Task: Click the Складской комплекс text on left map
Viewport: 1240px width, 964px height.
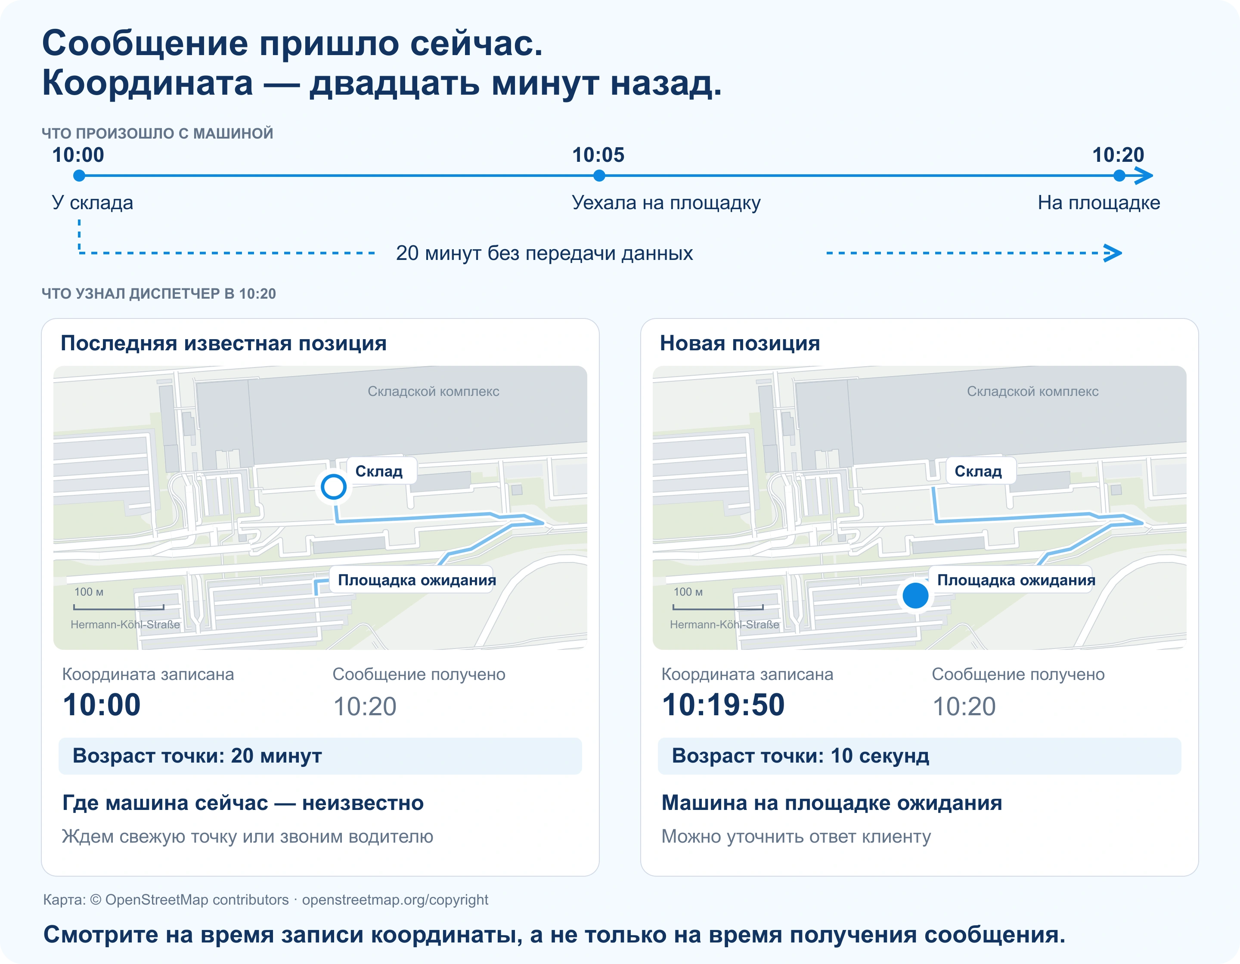Action: [x=433, y=392]
